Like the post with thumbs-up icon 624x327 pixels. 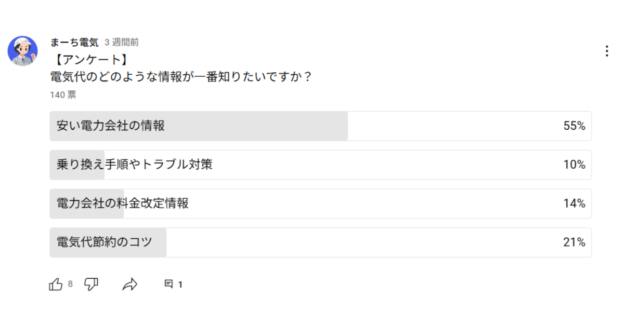[56, 284]
